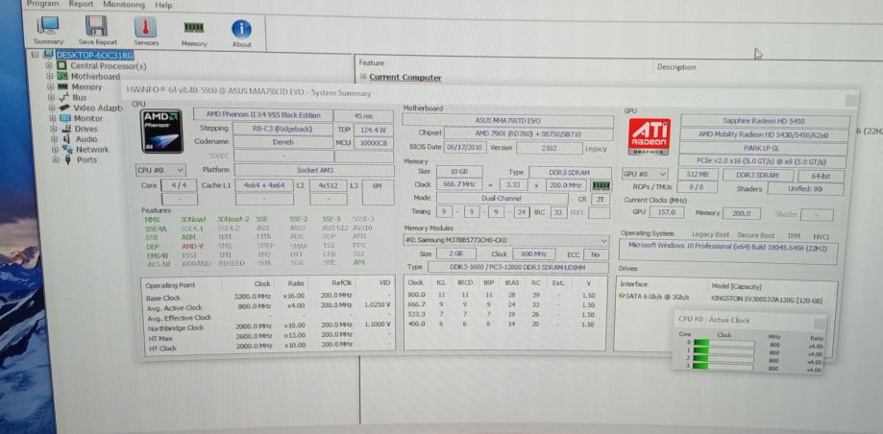
Task: Expand the Drives tree node
Action: (54, 129)
